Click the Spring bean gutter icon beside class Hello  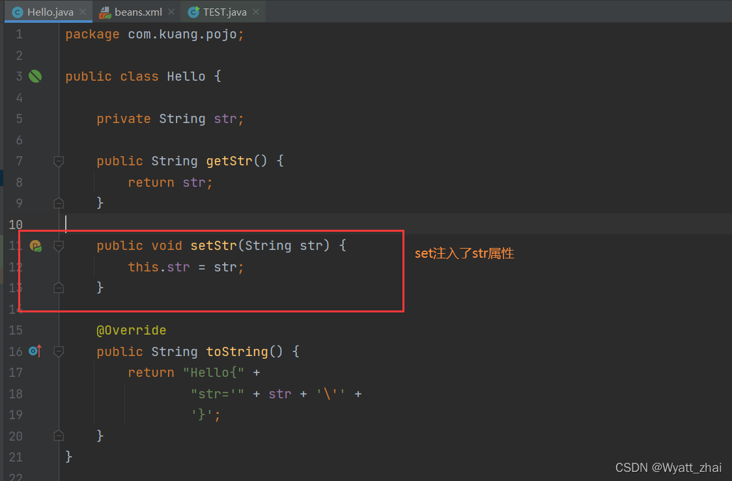click(x=35, y=76)
